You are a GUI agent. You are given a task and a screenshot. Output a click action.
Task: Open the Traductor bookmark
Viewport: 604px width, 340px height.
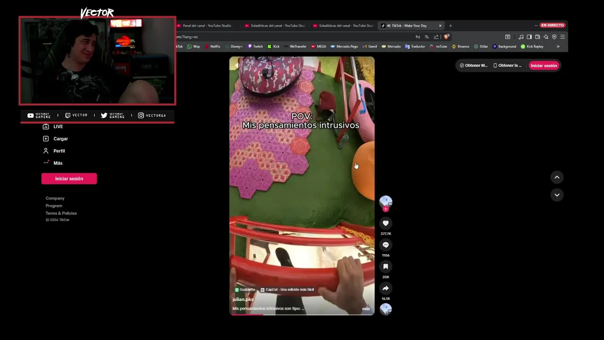click(415, 46)
